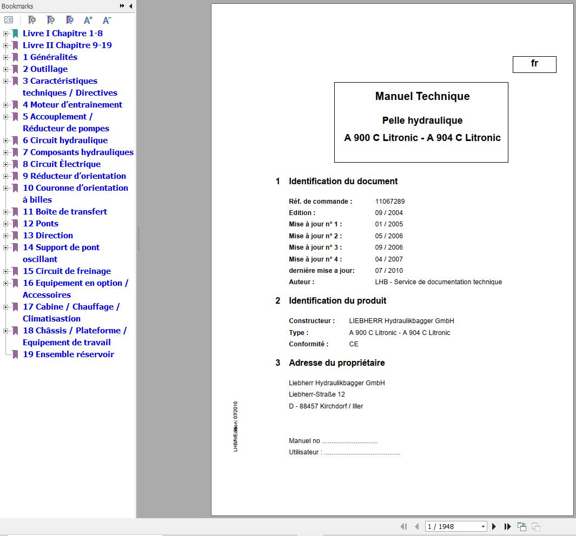Click bookmark flag icon beside 2 Outillage
Image resolution: width=576 pixels, height=536 pixels.
[16, 69]
